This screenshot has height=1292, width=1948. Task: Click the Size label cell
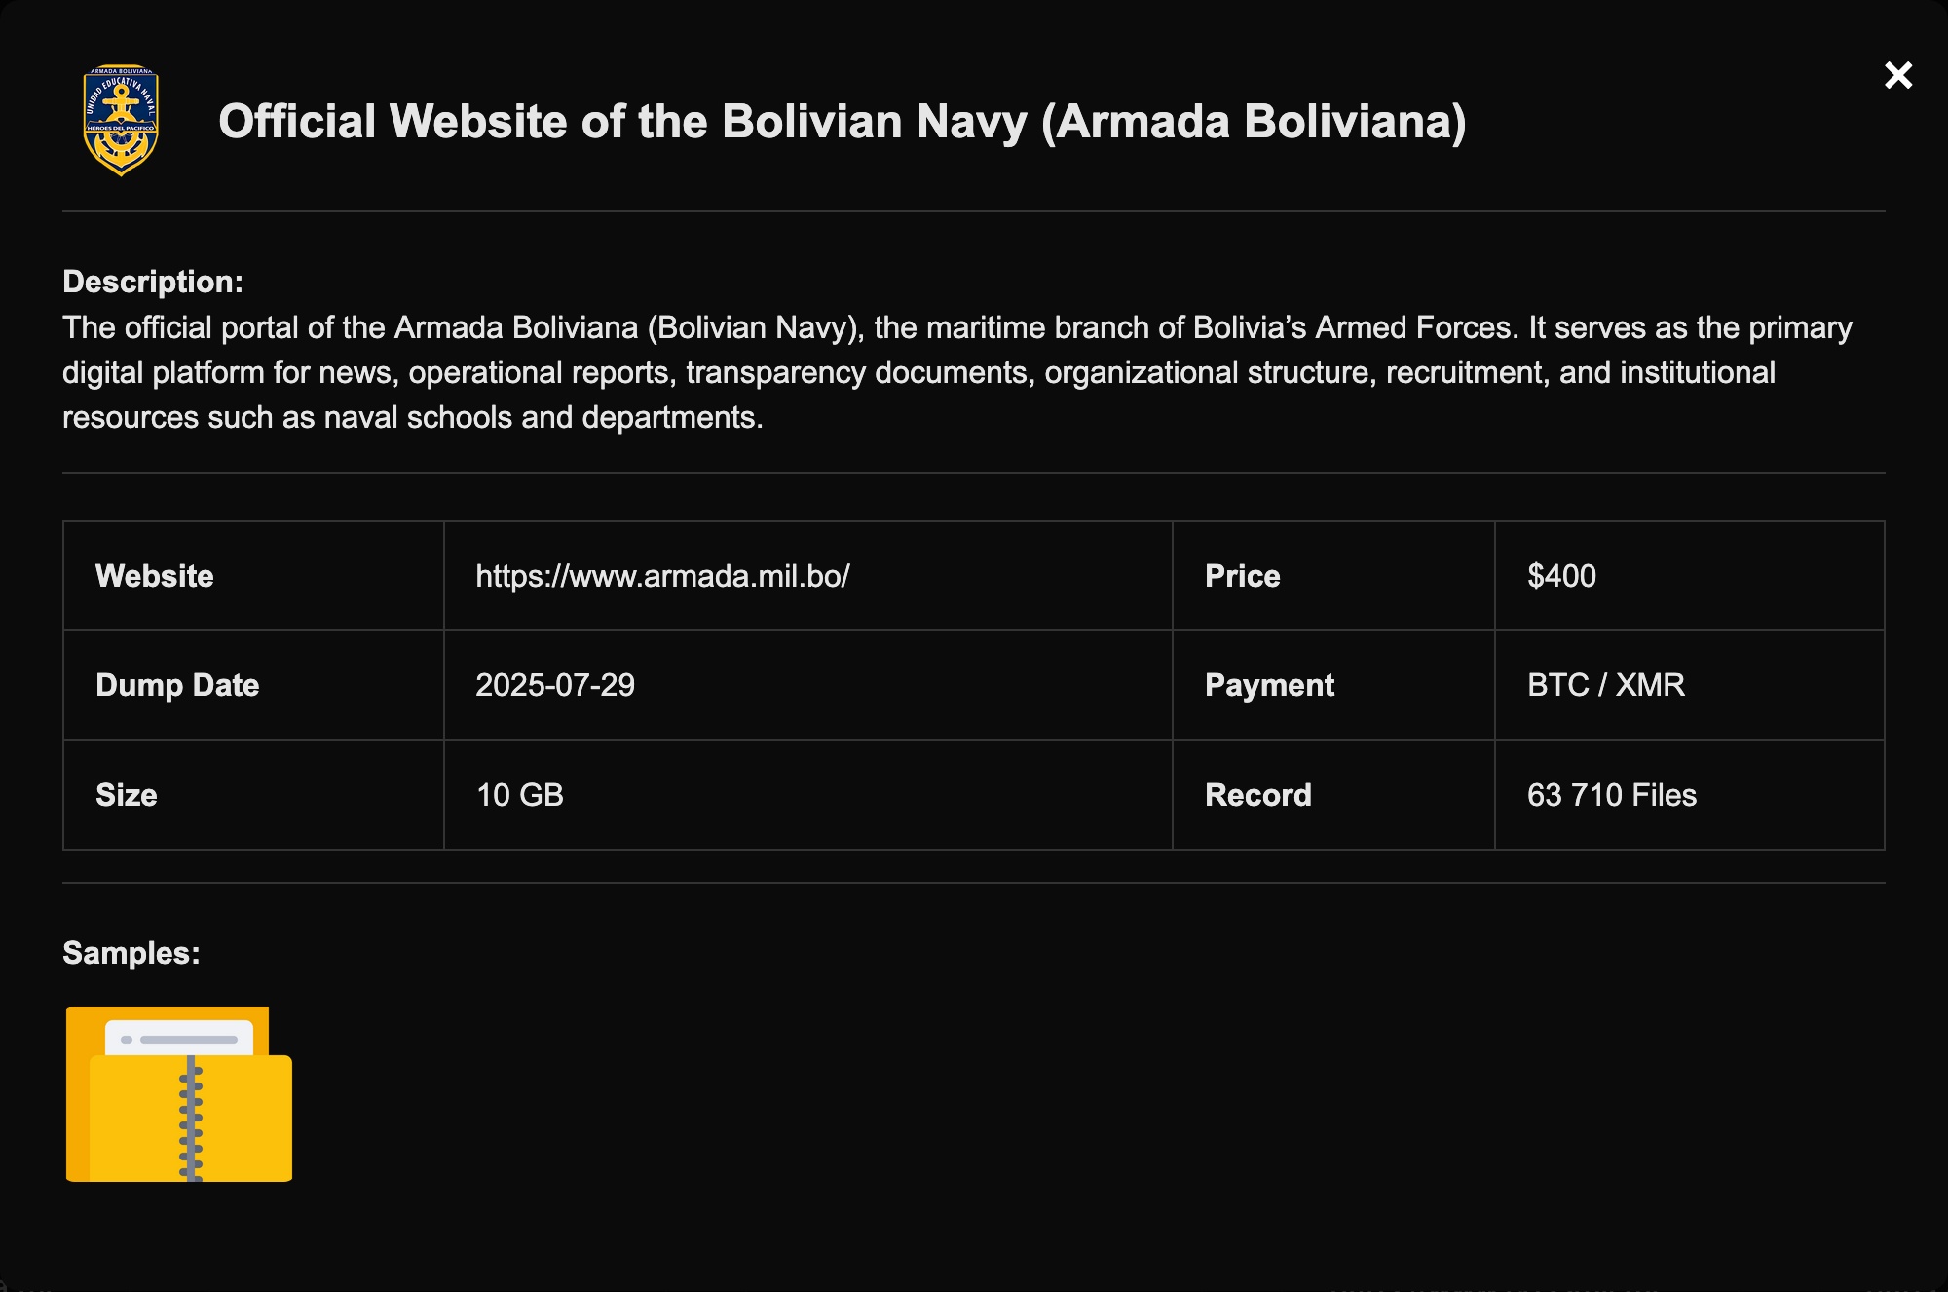127,795
